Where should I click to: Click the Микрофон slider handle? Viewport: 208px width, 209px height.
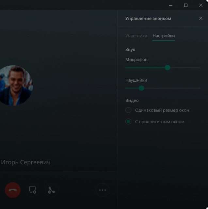click(168, 68)
